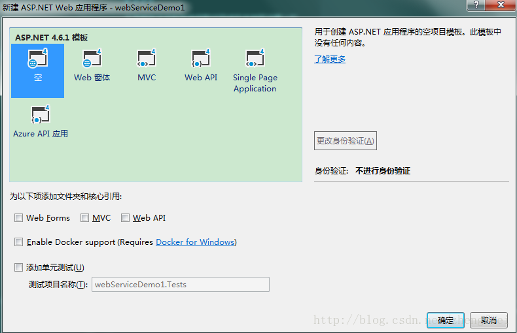Check 添加单元测试 checkbox
Image resolution: width=517 pixels, height=333 pixels.
tap(18, 267)
